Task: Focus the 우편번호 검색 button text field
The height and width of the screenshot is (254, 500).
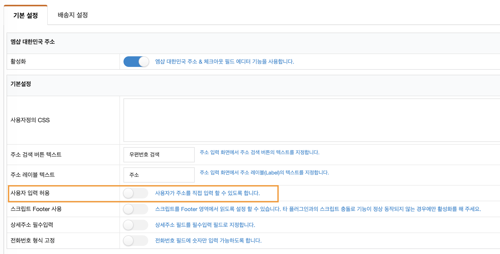Action: coord(159,155)
